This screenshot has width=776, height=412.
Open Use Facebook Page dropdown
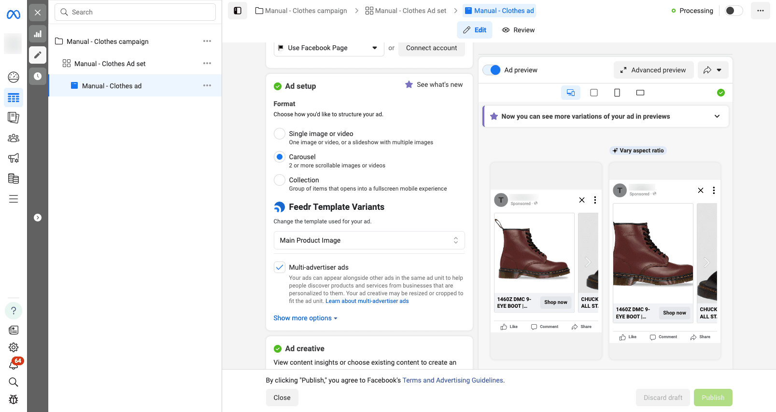[x=329, y=48]
